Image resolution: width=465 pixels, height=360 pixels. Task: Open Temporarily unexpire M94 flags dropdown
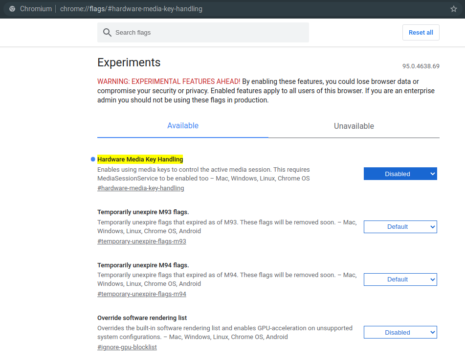click(400, 280)
